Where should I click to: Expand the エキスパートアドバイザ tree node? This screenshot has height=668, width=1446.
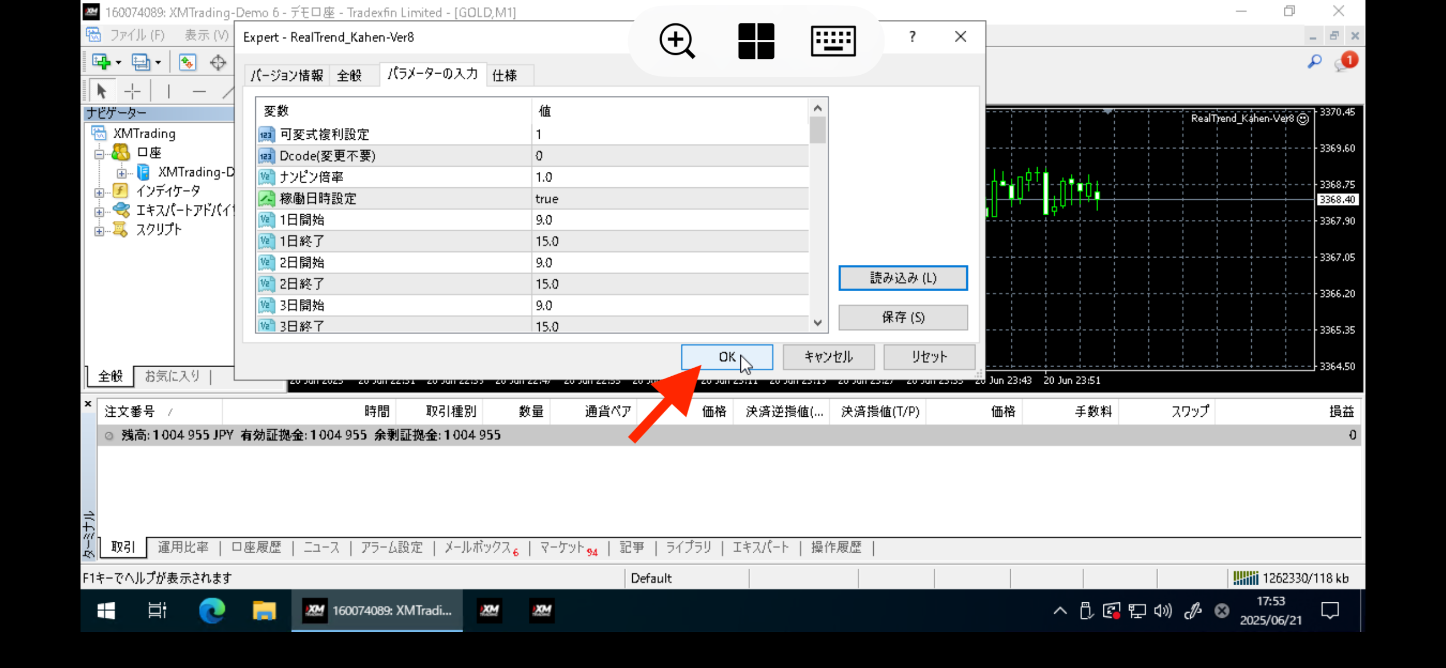pyautogui.click(x=99, y=212)
